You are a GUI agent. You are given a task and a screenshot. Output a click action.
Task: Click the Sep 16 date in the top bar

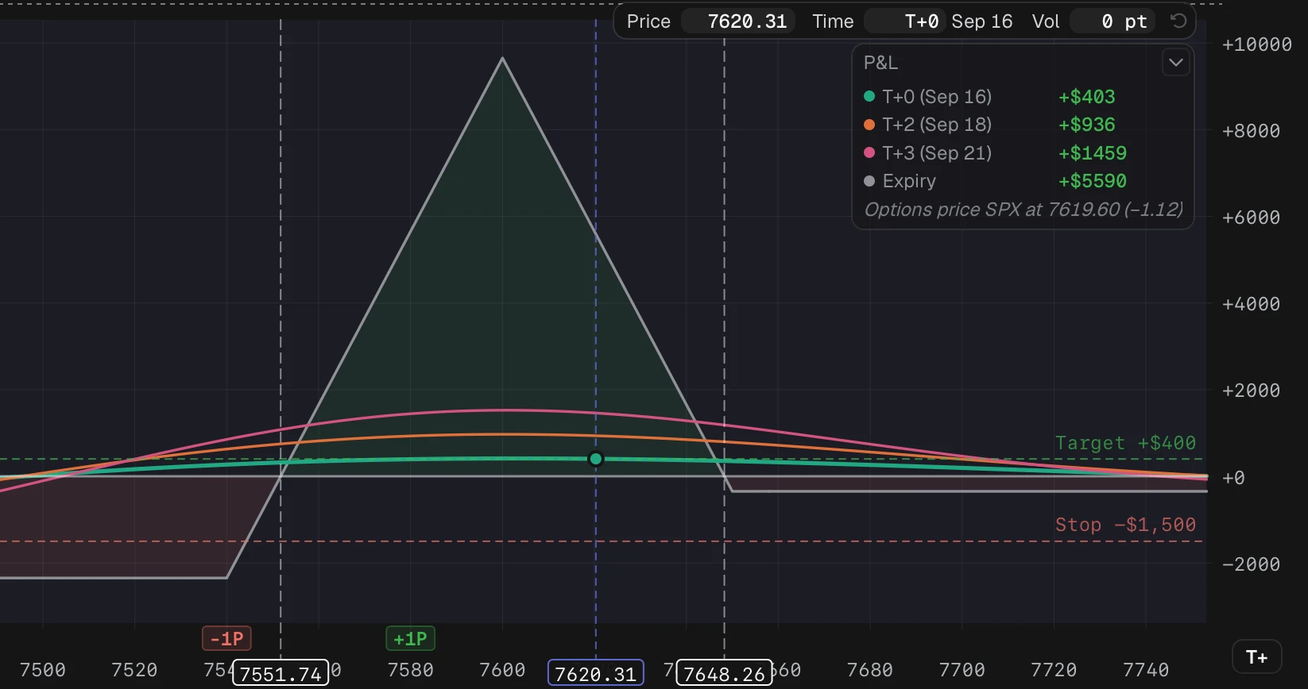pyautogui.click(x=982, y=21)
